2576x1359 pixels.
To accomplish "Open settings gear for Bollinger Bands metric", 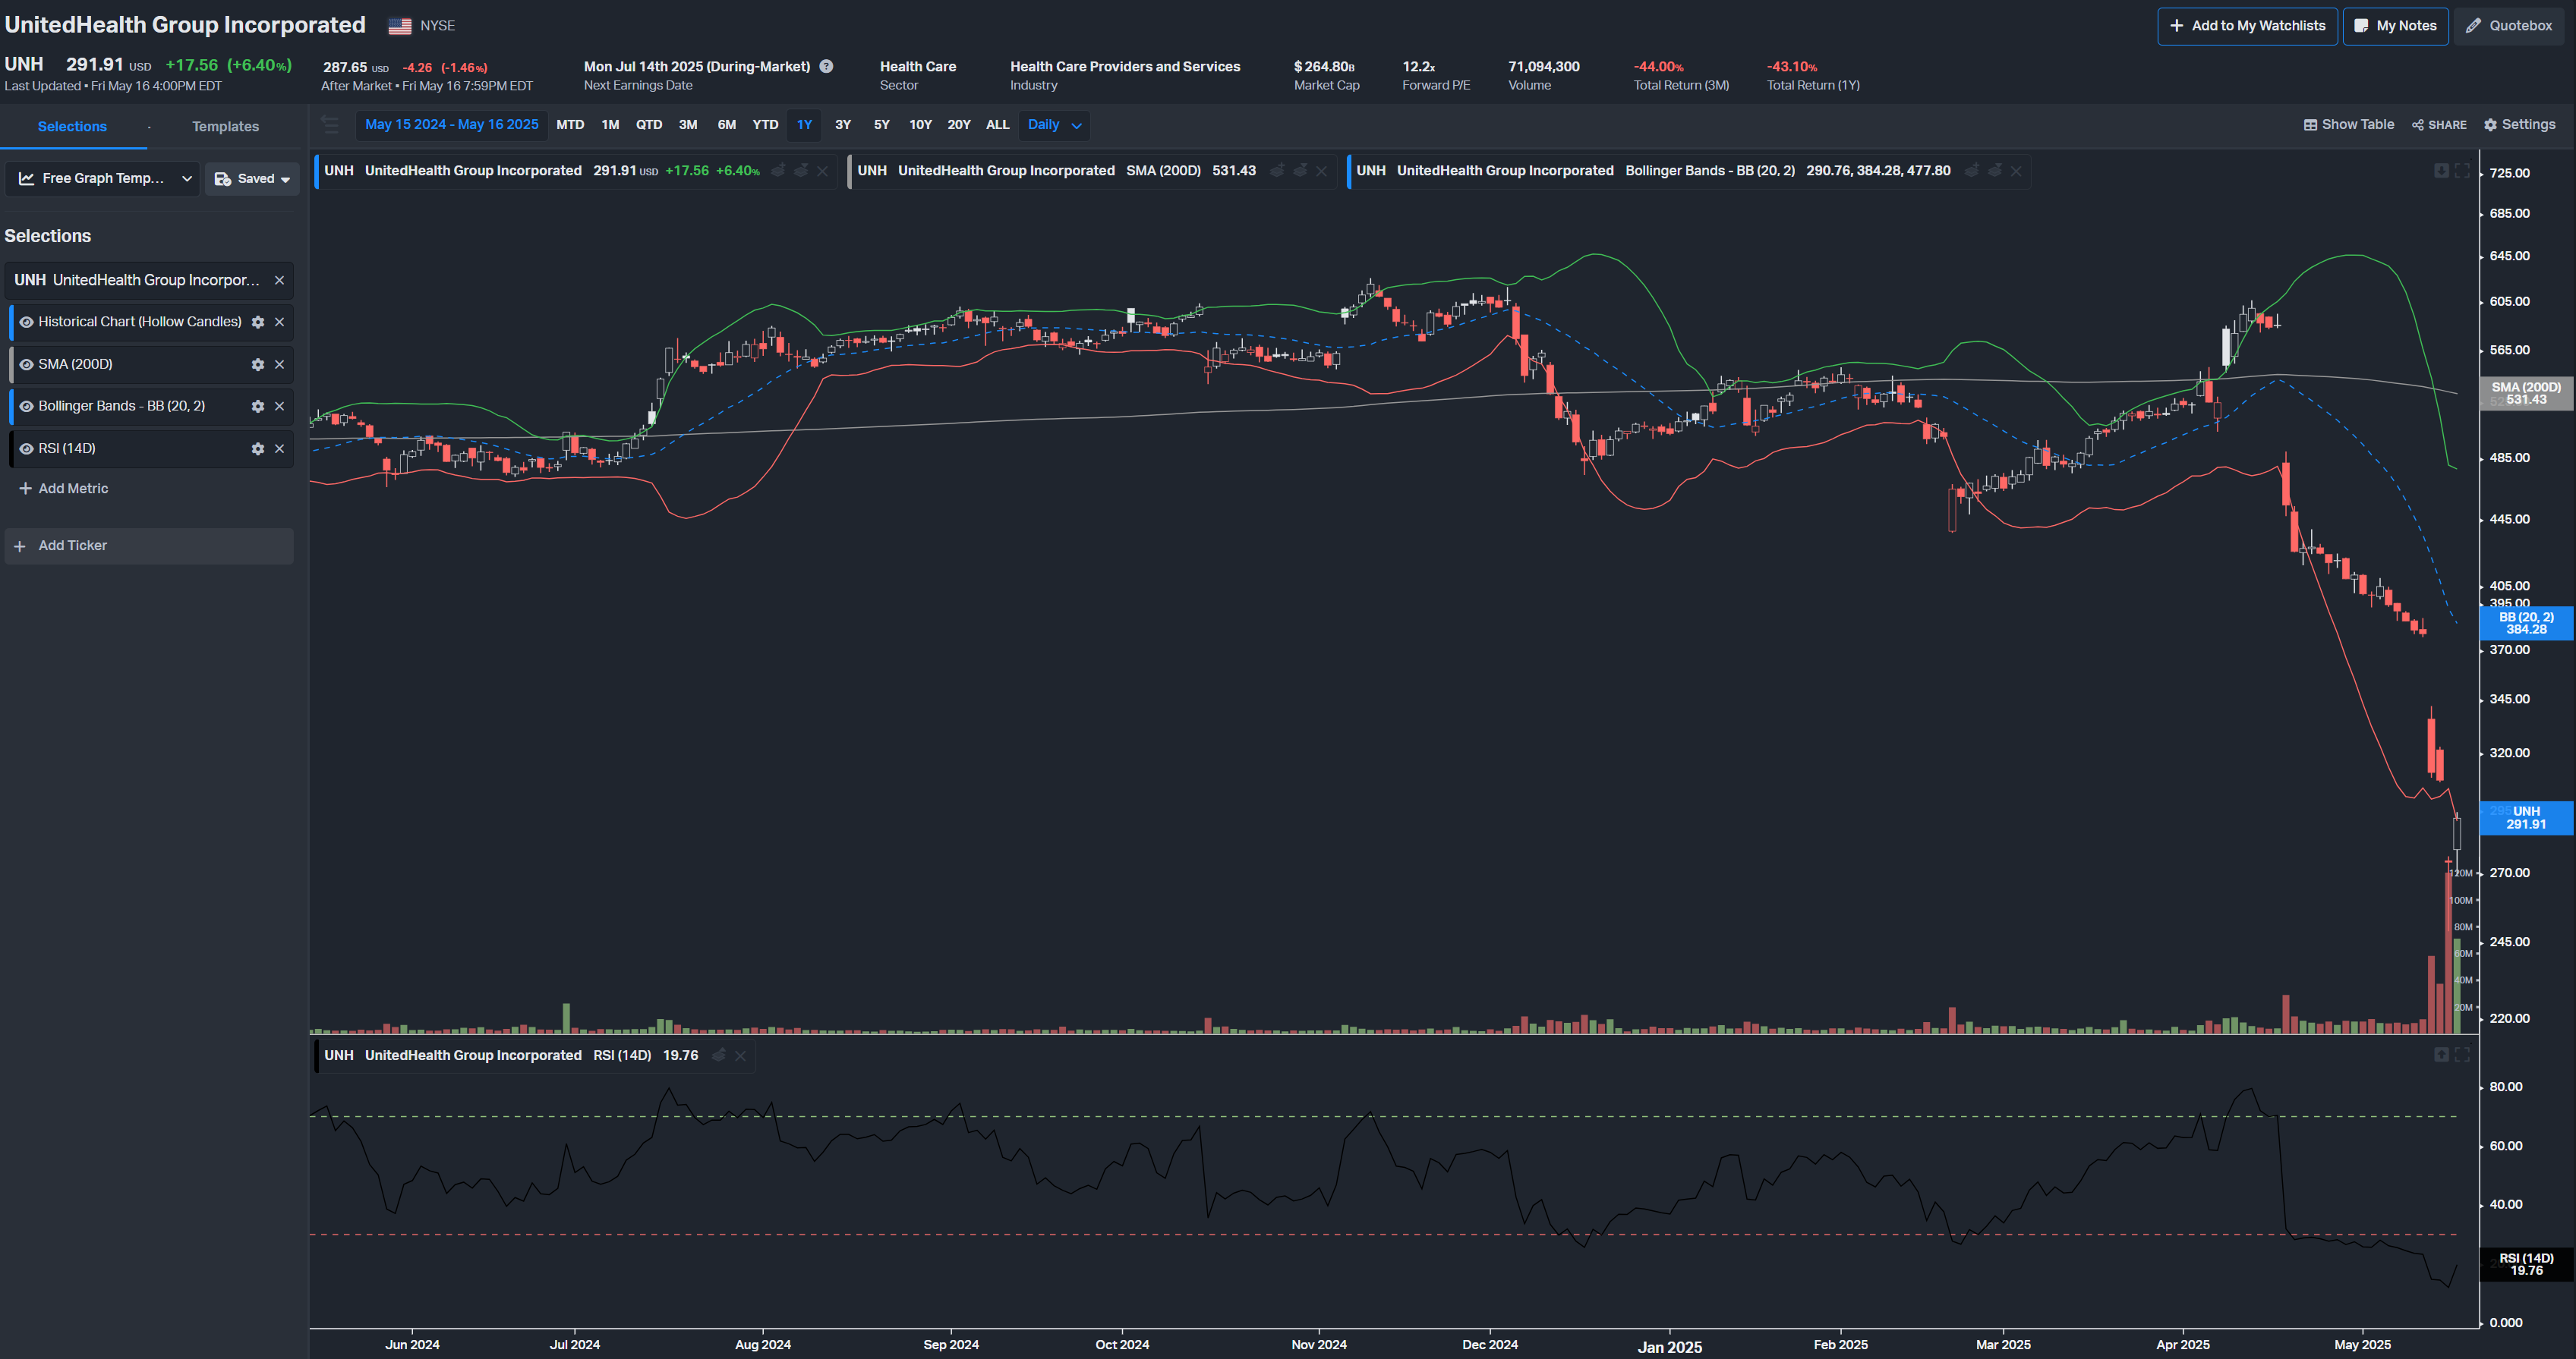I will [258, 407].
